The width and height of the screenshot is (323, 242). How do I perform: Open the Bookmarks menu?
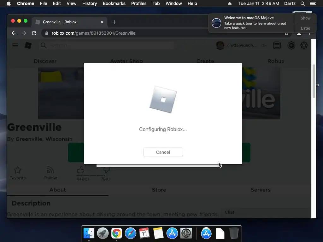(x=114, y=3)
